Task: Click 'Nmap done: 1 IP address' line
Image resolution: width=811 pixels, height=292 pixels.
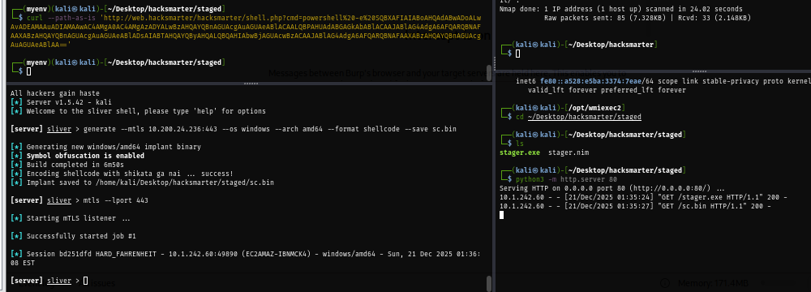Action: click(x=621, y=9)
